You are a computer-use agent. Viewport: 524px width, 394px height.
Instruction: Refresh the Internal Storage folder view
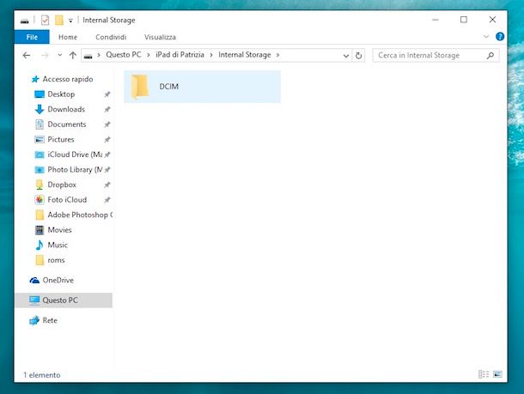359,55
